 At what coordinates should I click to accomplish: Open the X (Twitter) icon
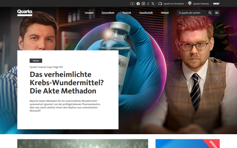153,4
